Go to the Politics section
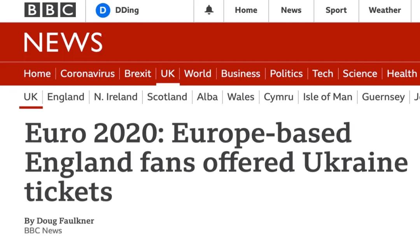 coord(286,73)
